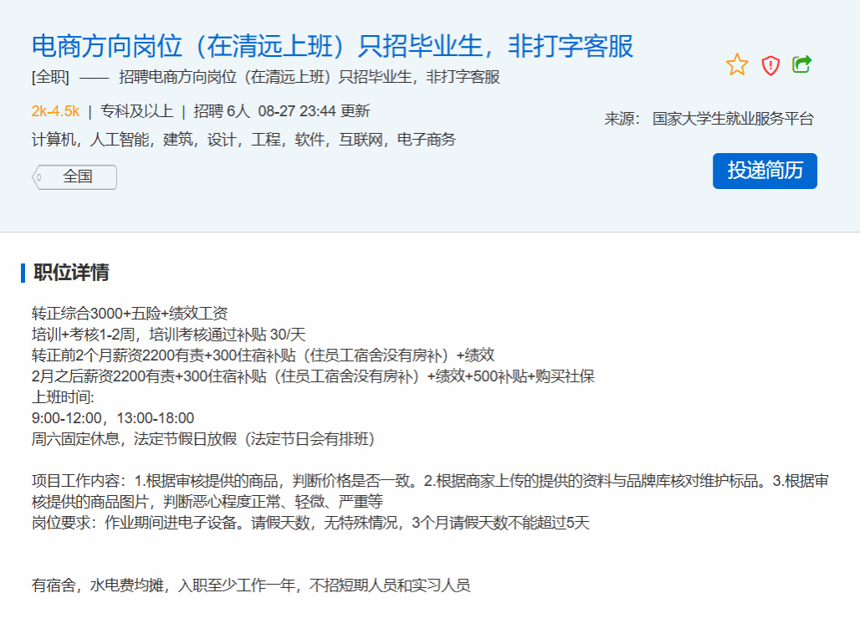Click the 岗位要求 requirements line

310,524
